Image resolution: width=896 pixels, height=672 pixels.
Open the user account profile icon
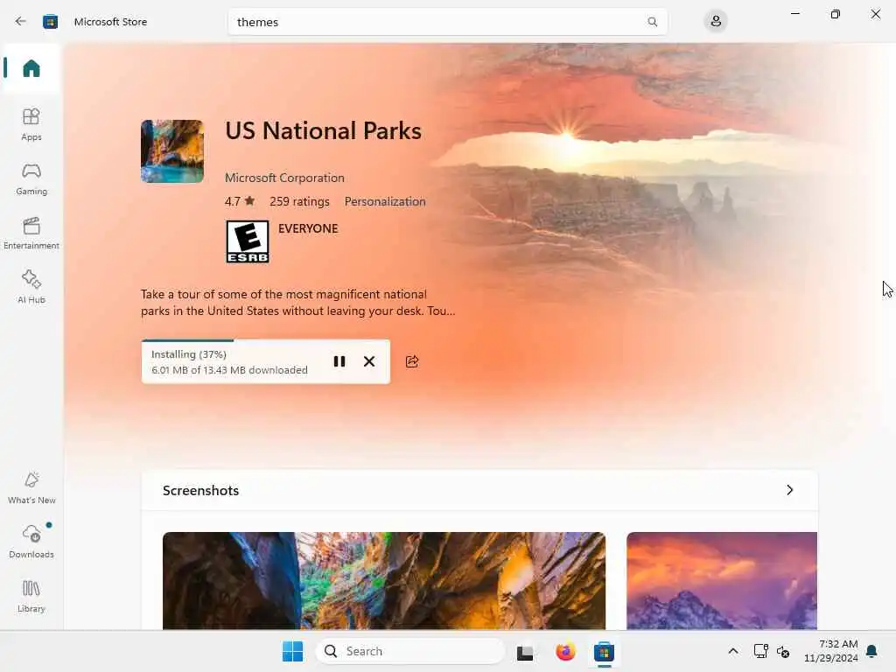(x=716, y=22)
